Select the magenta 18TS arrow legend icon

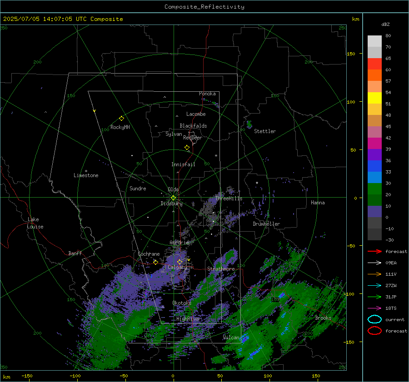374,308
